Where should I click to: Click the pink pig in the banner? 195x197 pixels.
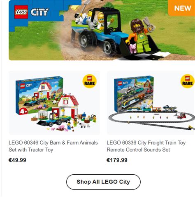tap(132, 48)
